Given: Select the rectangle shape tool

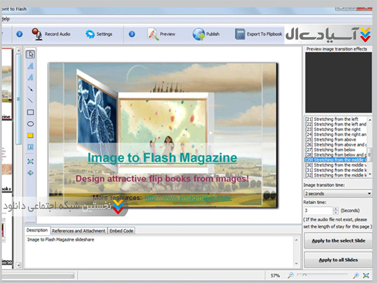Looking at the screenshot, I should pyautogui.click(x=30, y=112).
